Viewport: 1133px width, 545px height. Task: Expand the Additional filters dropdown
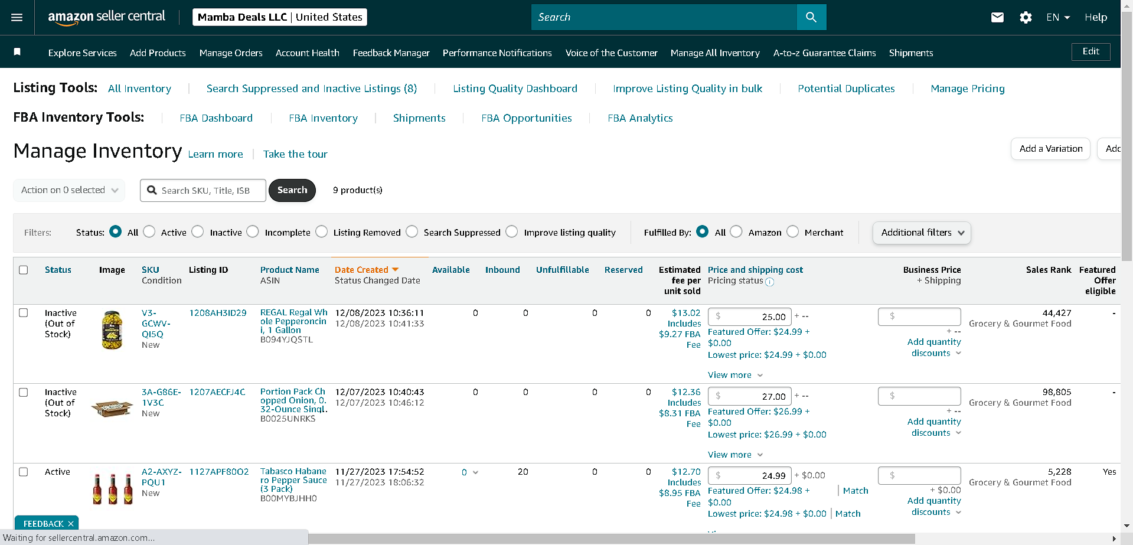click(x=922, y=233)
